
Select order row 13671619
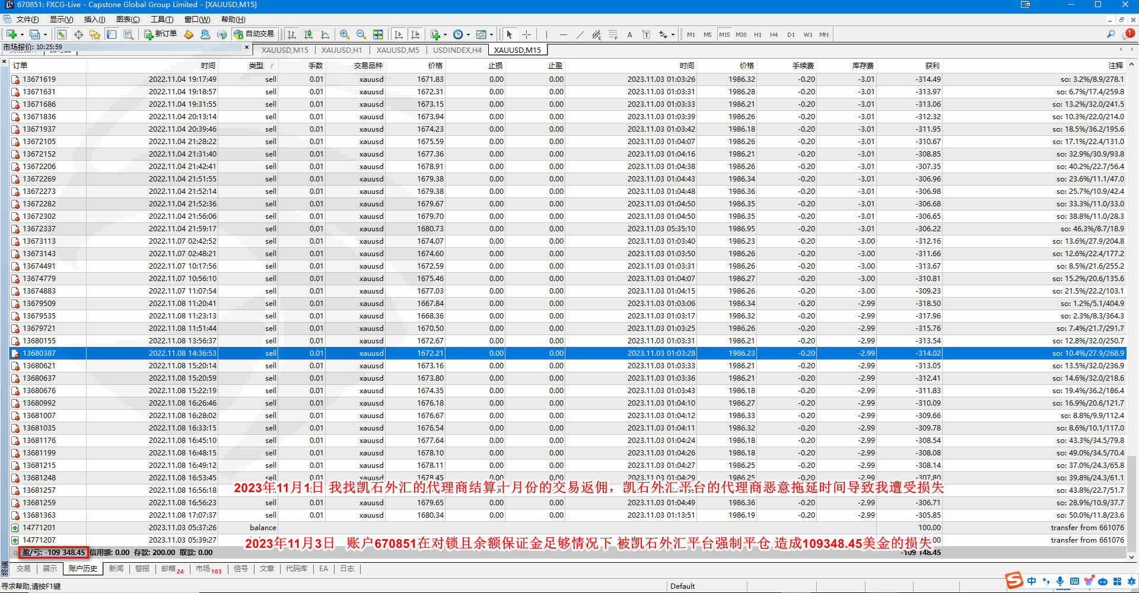click(x=568, y=79)
